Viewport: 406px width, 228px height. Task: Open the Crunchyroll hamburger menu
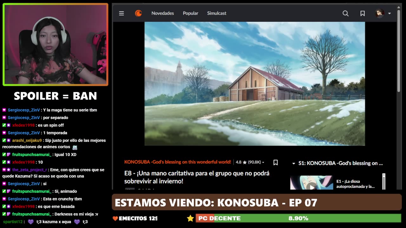pyautogui.click(x=121, y=13)
